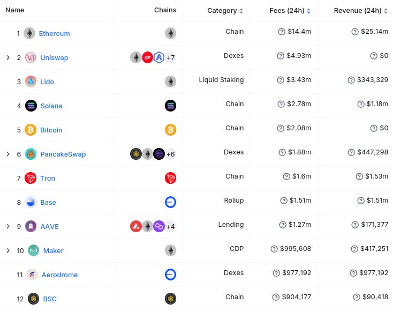
Task: Click Solana's $2.78m fees value
Action: click(x=299, y=103)
